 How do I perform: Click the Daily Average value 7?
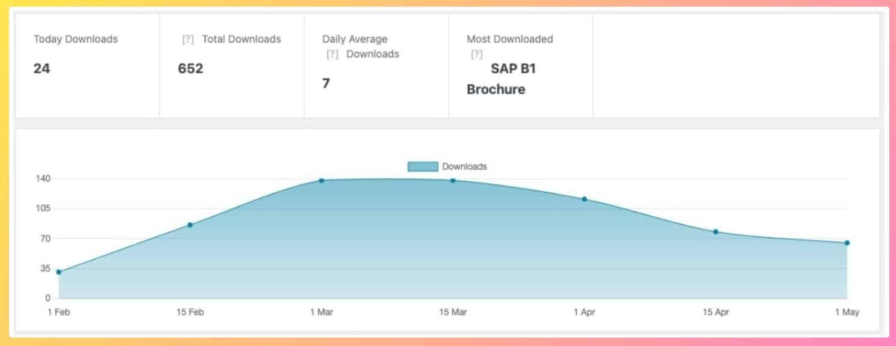coord(326,83)
